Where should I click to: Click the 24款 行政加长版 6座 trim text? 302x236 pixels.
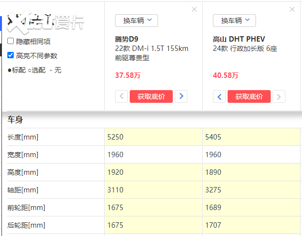coord(245,48)
